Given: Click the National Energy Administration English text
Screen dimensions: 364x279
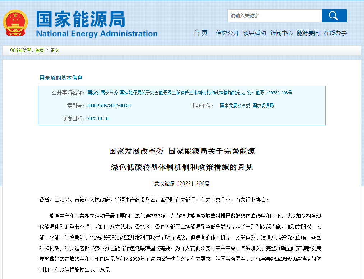Looking at the screenshot, I should tap(97, 34).
